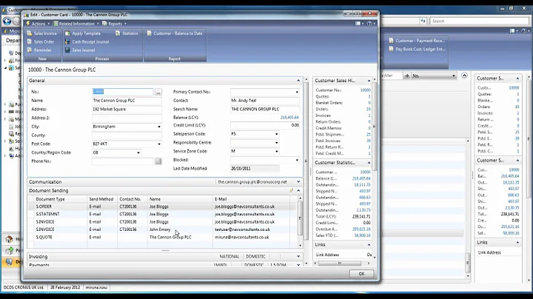Screen dimensions: 533x299
Task: Click the Phone No. dial icon
Action: point(158,161)
